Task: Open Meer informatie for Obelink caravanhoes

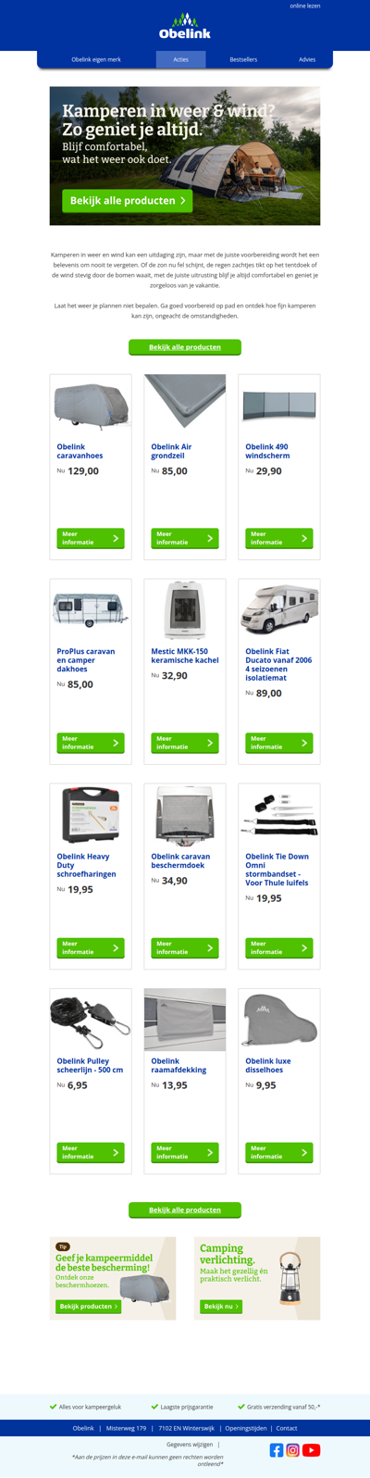Action: tap(91, 538)
